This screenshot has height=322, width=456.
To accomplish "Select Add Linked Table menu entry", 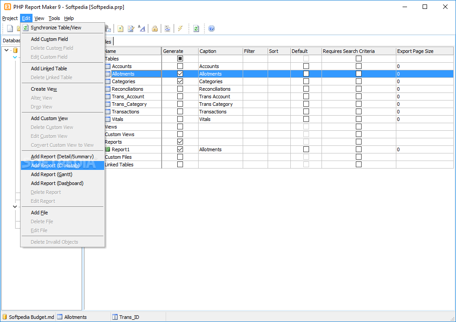I will (x=62, y=68).
